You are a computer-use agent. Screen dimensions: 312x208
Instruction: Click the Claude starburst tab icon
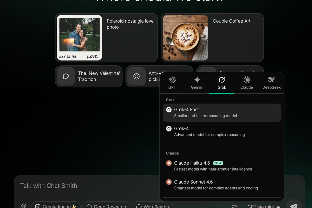247,80
